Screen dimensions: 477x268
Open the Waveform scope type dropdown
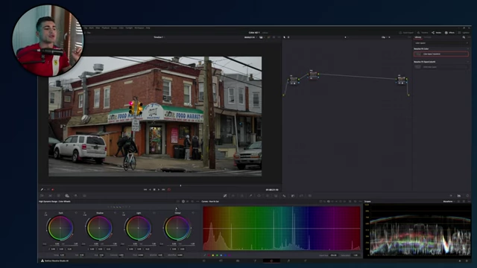coord(449,201)
